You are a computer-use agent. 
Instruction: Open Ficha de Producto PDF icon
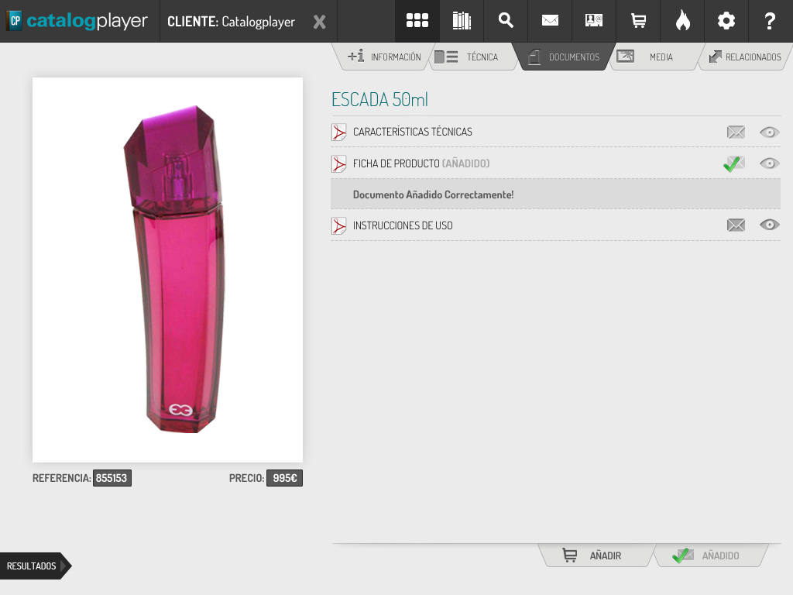[339, 163]
